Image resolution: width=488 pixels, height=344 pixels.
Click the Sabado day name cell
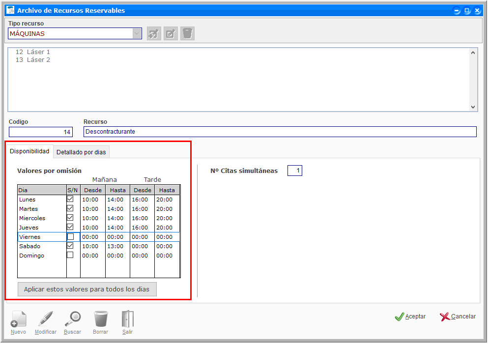click(42, 246)
